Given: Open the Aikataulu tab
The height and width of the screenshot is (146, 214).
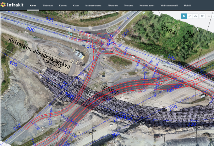Looking at the screenshot, I should pos(113,6).
